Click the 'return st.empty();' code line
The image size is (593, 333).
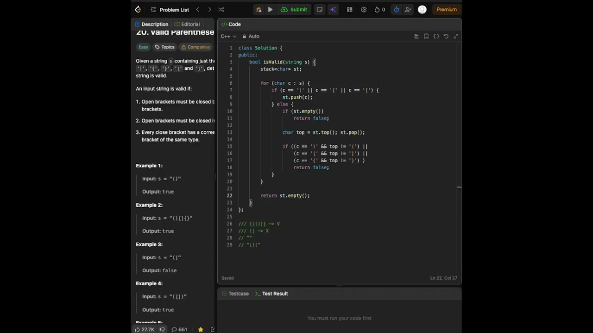pyautogui.click(x=285, y=196)
